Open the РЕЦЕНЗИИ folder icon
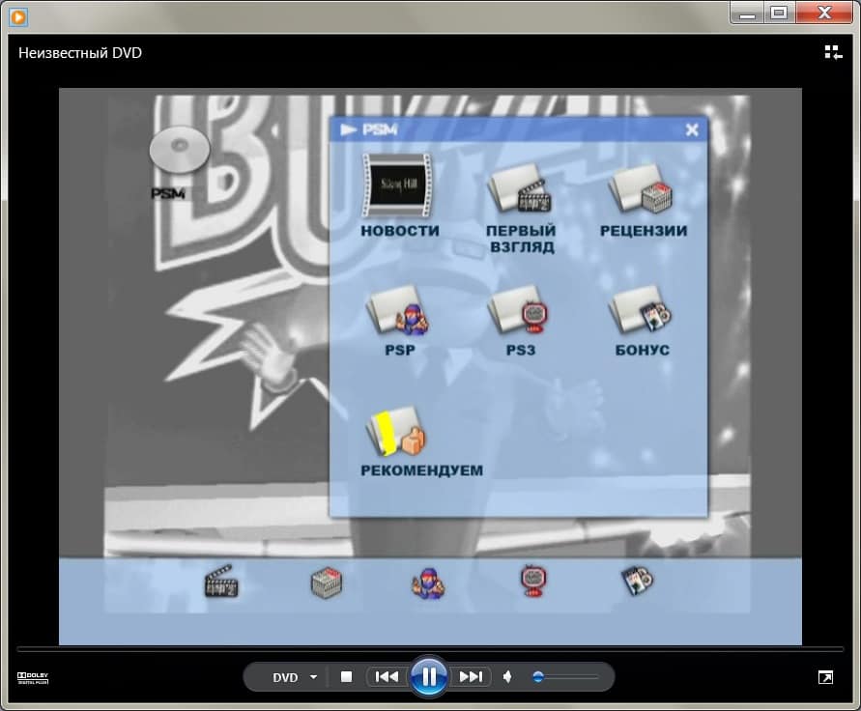Screen dimensions: 861x711 tap(641, 188)
